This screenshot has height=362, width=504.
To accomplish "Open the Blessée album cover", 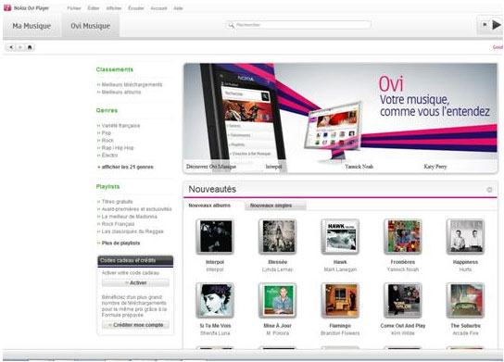I will point(277,236).
